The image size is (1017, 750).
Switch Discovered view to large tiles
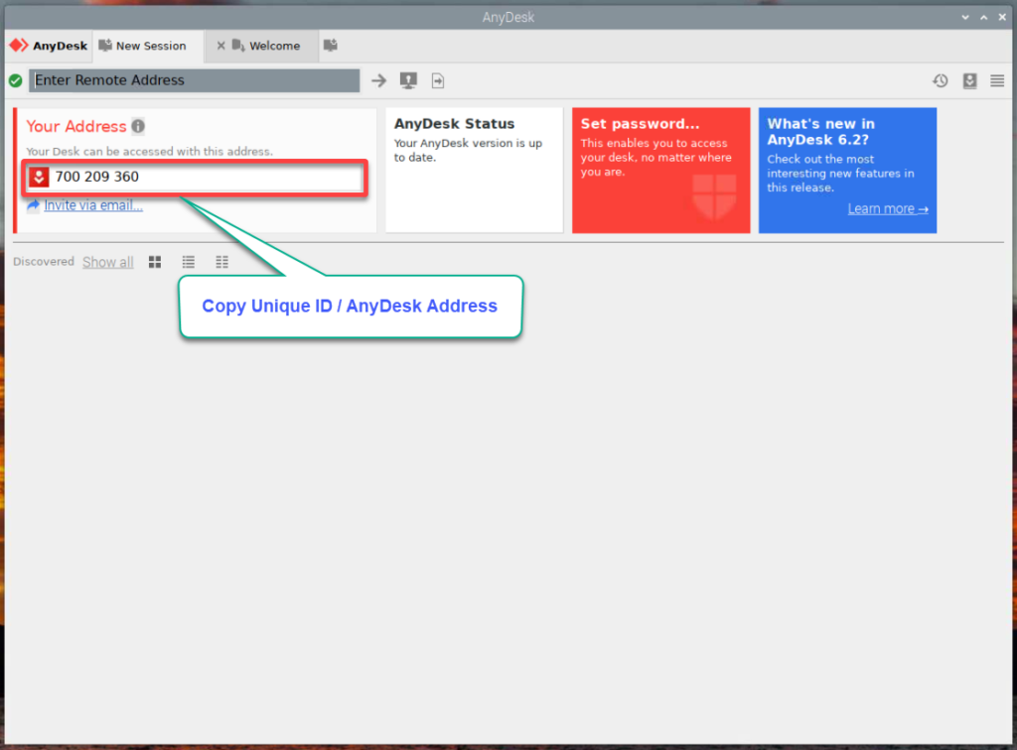pos(155,262)
